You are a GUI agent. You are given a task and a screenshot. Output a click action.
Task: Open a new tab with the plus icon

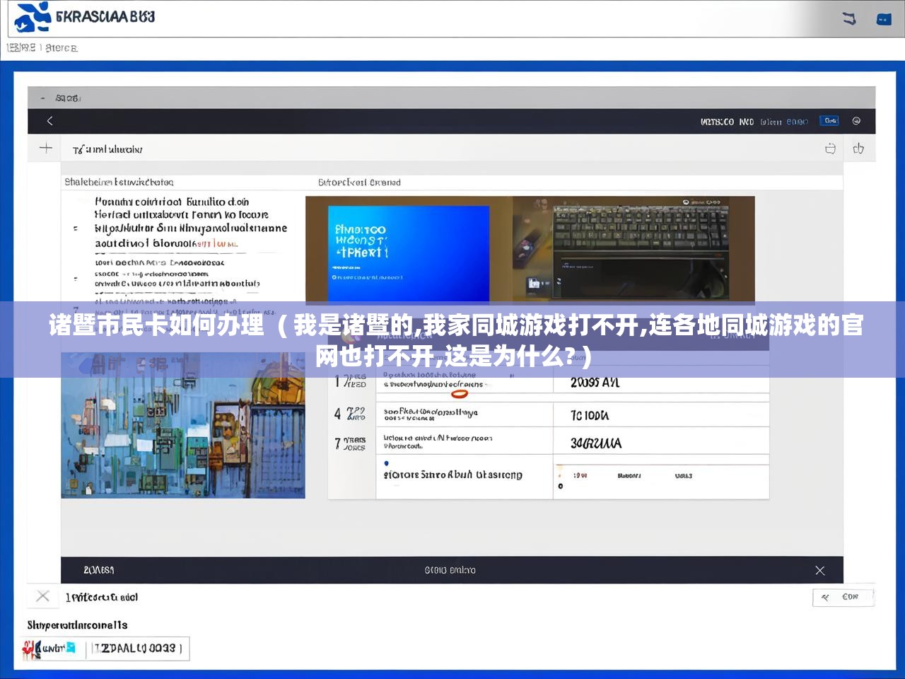pos(45,148)
